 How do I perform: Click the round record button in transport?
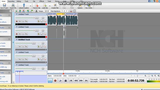[x=55, y=80]
